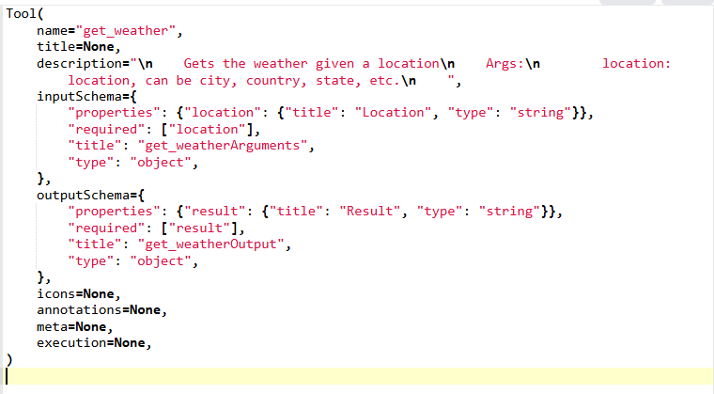Place cursor on "title=None," line
Viewport: 714px width, 394px height.
[x=78, y=46]
